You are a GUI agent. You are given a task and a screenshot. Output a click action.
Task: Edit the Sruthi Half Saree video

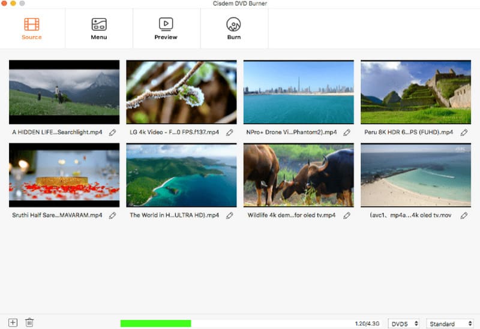pos(112,215)
